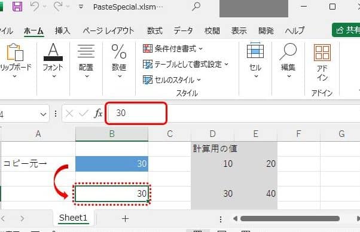Click the cell containing 20

pyautogui.click(x=255, y=164)
